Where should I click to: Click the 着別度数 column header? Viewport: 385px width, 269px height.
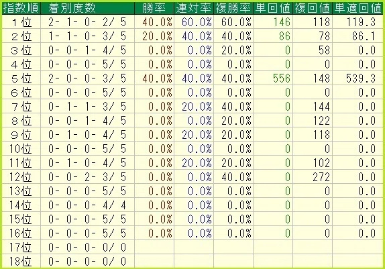(87, 8)
